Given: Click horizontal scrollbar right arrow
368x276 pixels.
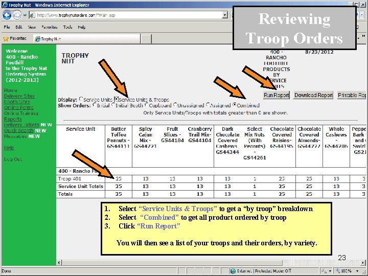Looking at the screenshot, I should [363, 262].
